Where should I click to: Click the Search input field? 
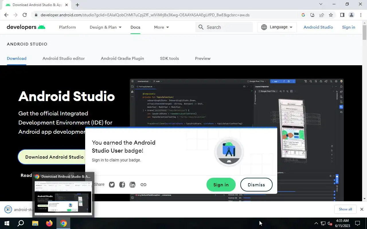point(224,27)
